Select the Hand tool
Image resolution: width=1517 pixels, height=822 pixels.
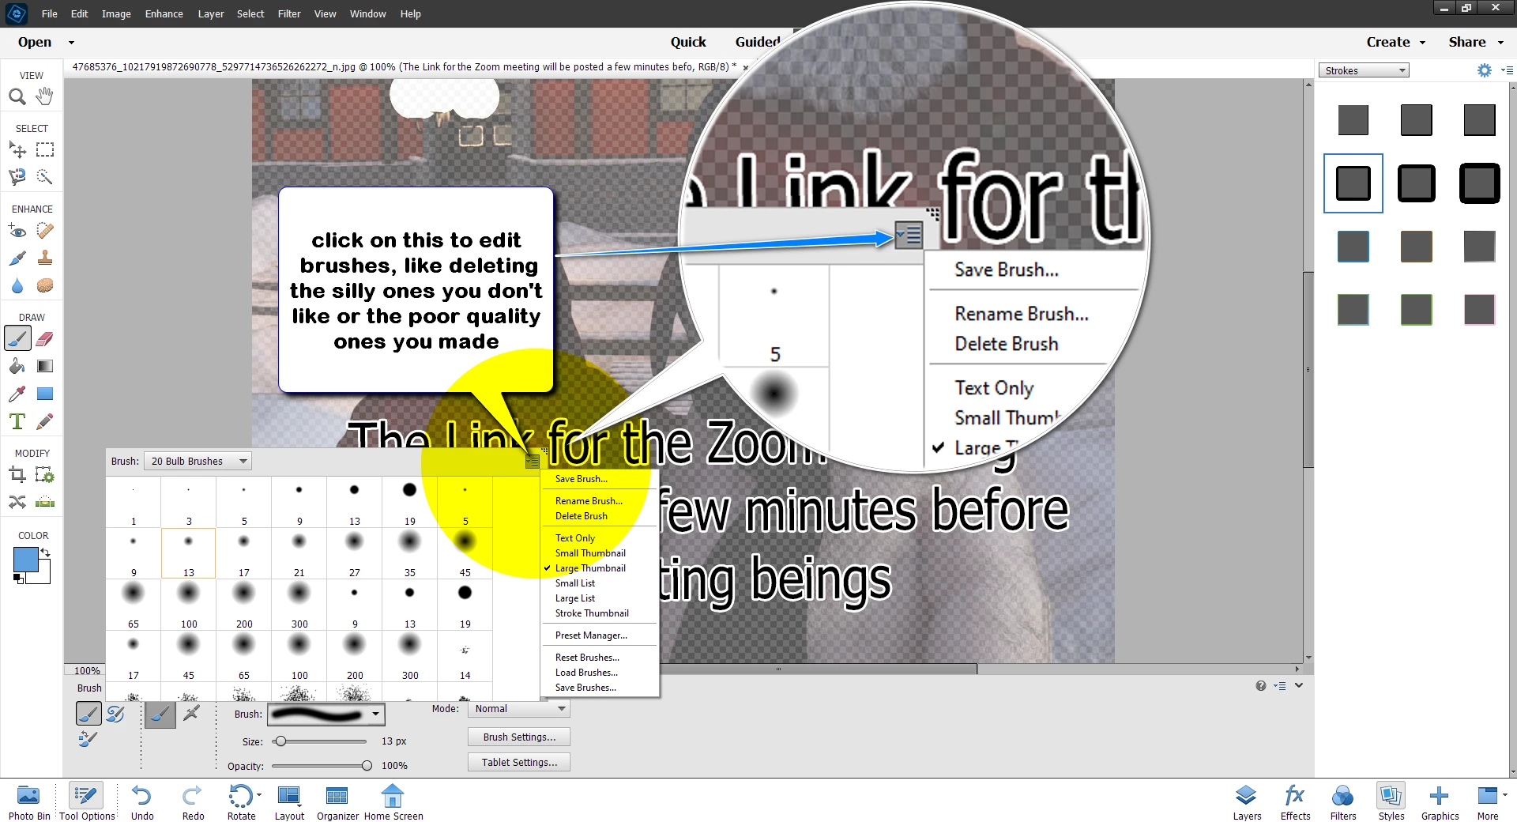pos(45,96)
